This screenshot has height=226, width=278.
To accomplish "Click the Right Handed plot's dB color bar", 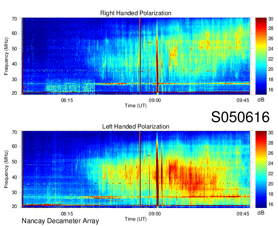I will pyautogui.click(x=261, y=56).
